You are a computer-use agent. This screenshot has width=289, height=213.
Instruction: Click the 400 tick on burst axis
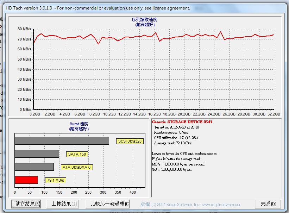133,192
